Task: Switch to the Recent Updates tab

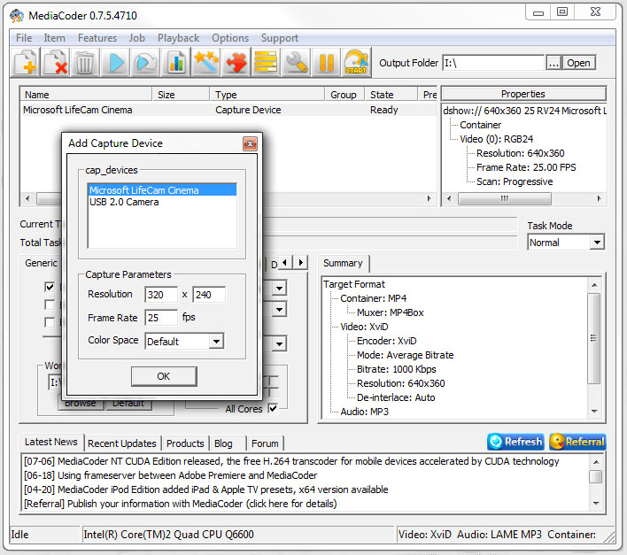Action: tap(122, 443)
